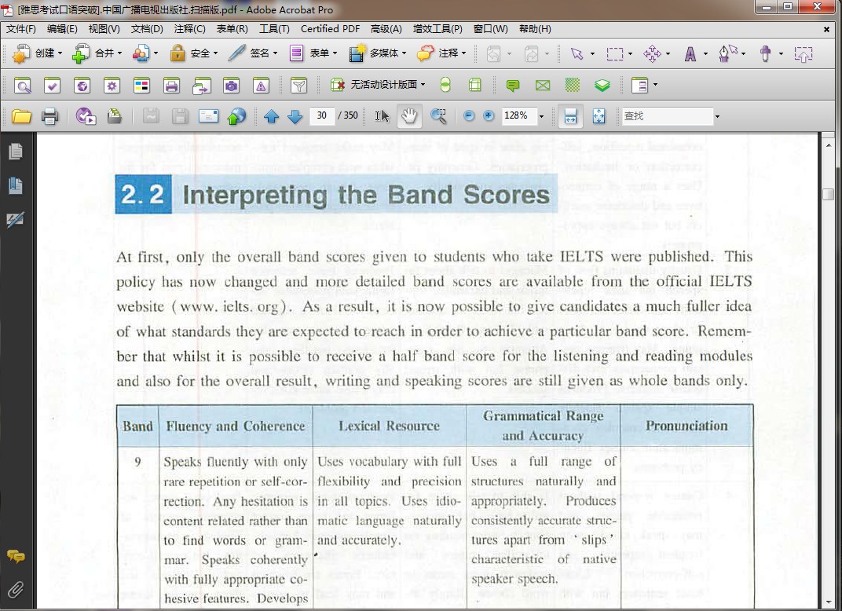Click the globe global change icon

click(82, 86)
